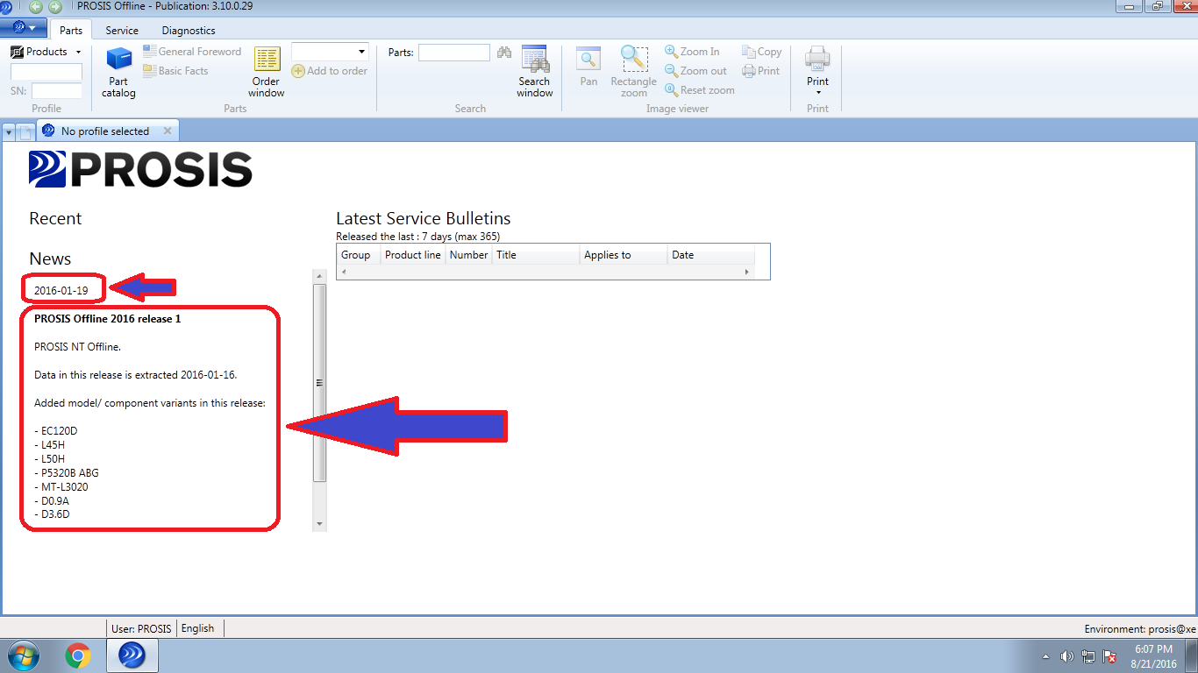
Task: Open the Products dropdown
Action: 46,52
